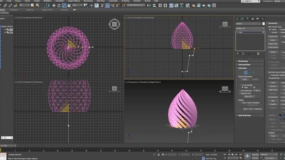The height and width of the screenshot is (160, 285).
Task: Expand the Line entry in modifier stack
Action: 237,32
